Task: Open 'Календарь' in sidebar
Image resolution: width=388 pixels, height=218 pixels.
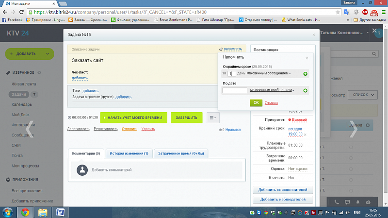Action: (22, 104)
